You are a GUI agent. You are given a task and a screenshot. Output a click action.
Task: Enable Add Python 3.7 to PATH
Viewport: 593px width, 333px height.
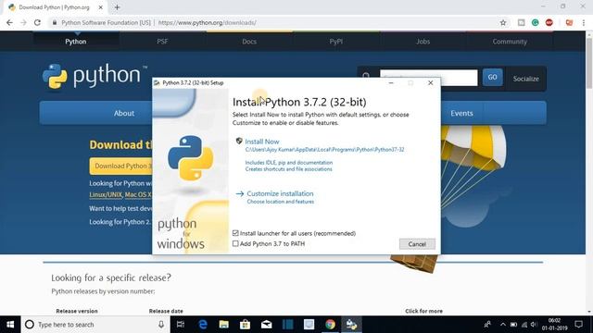235,244
